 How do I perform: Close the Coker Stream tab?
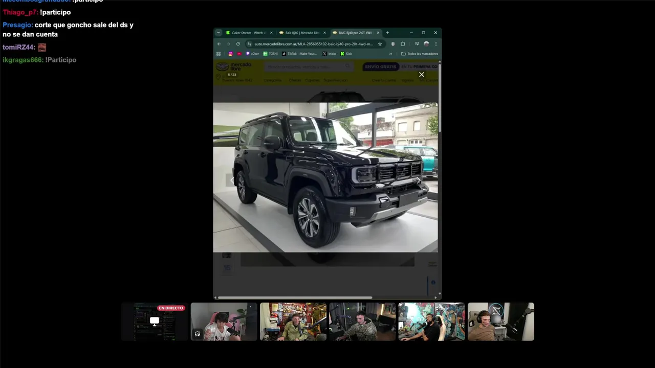(x=271, y=33)
